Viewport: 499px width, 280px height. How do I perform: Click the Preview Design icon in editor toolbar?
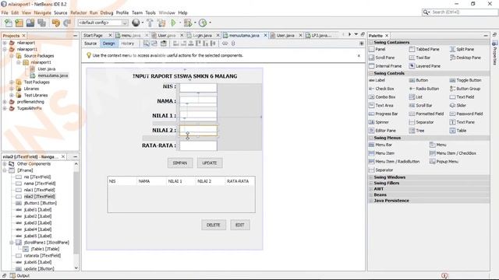pyautogui.click(x=163, y=44)
